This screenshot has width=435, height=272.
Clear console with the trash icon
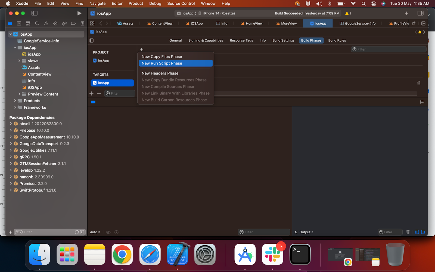(x=408, y=232)
